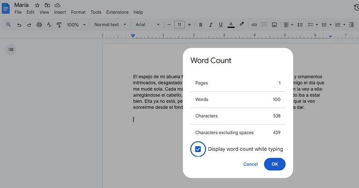This screenshot has width=359, height=188.
Task: Expand the zoom level dropdown
Action: tap(76, 25)
